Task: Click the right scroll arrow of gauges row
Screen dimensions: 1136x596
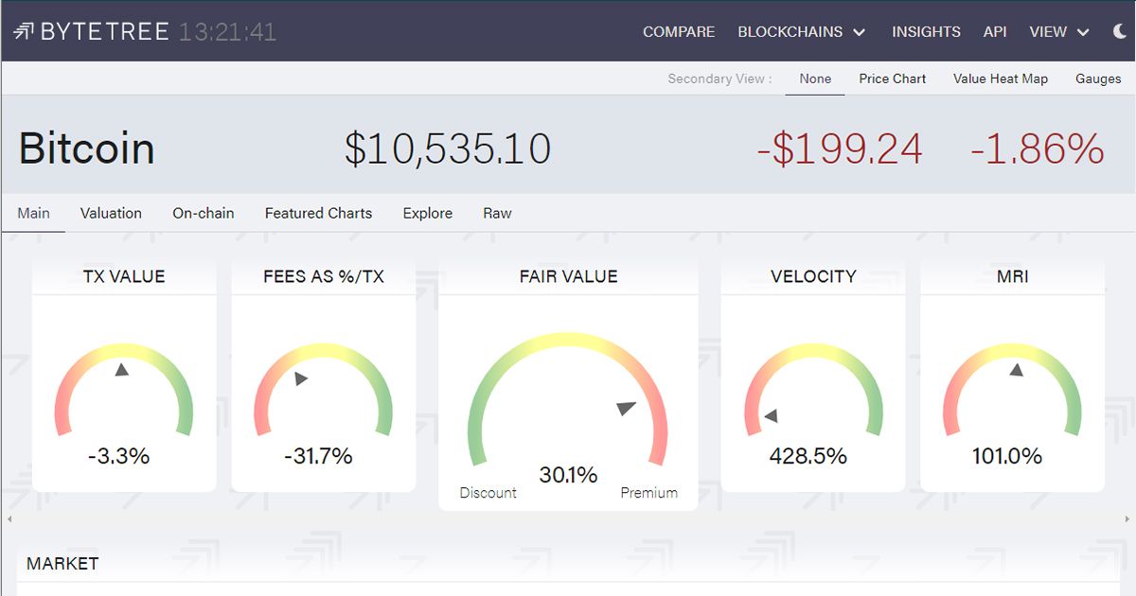Action: tap(1127, 519)
